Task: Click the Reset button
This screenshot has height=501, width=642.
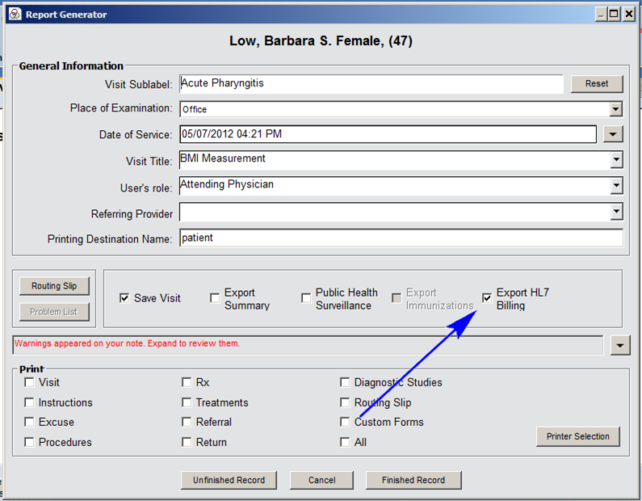Action: 597,83
